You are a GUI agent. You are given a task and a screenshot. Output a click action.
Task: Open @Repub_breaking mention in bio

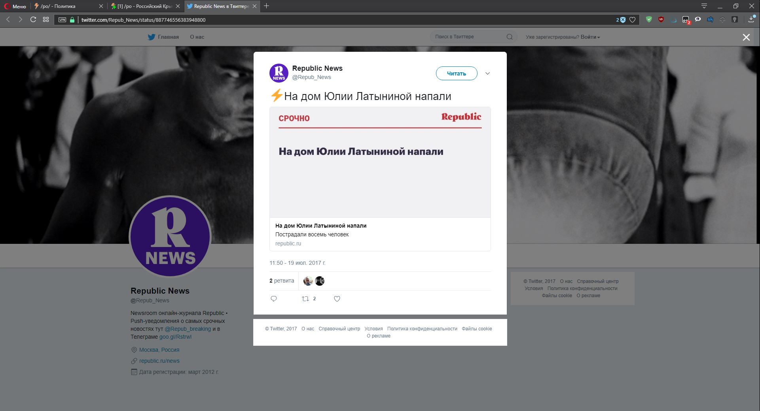point(188,329)
